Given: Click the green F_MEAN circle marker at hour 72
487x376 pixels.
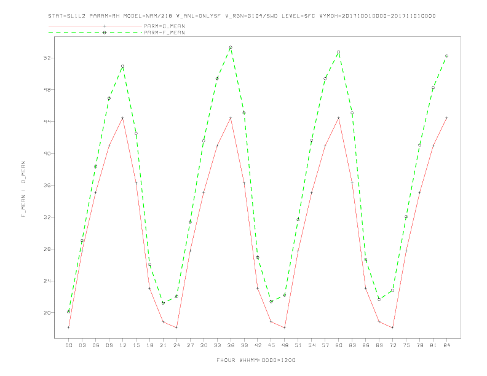Looking at the screenshot, I should [x=393, y=291].
